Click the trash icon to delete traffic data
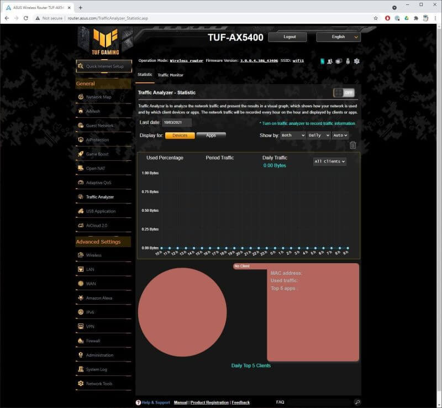The height and width of the screenshot is (408, 442). point(352,145)
